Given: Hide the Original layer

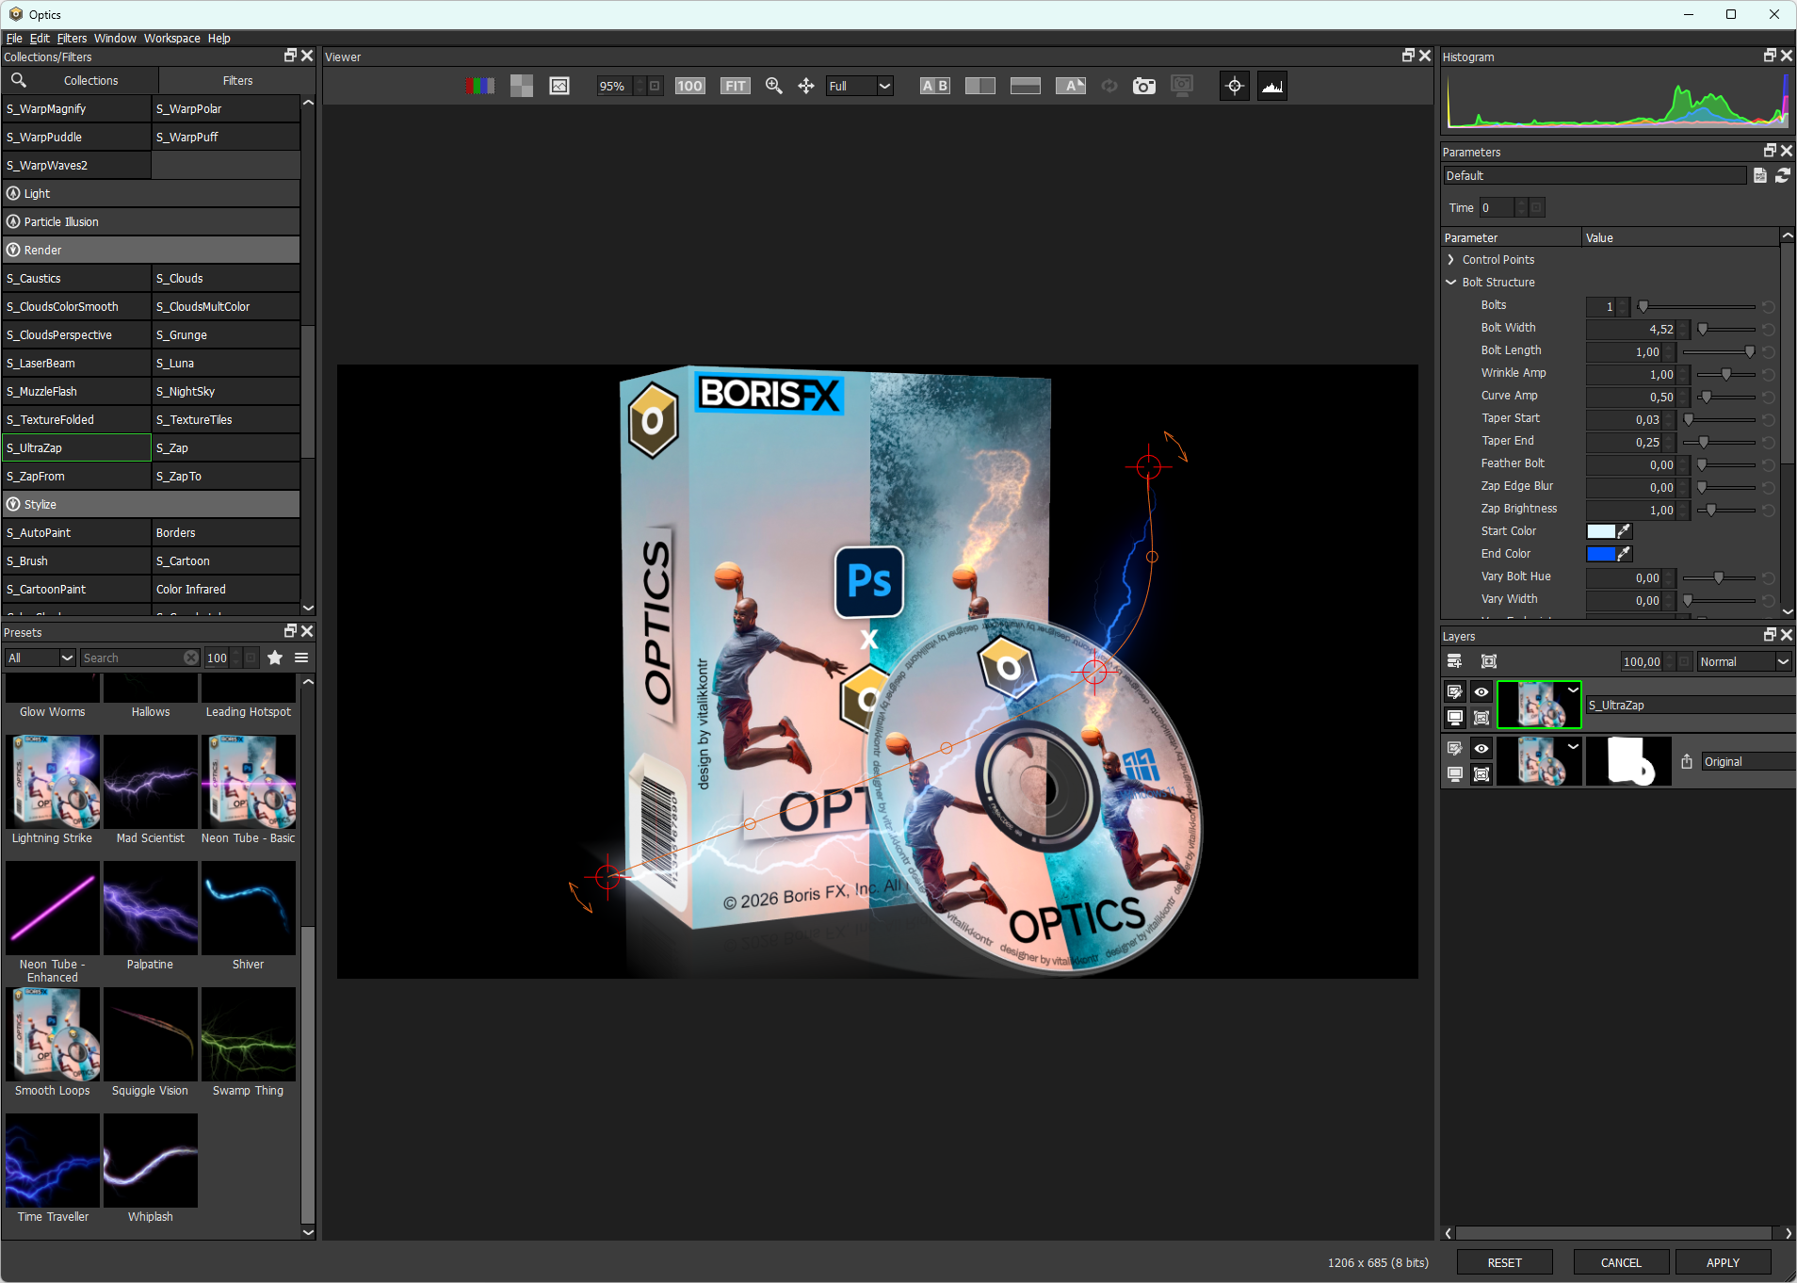Looking at the screenshot, I should tap(1481, 748).
